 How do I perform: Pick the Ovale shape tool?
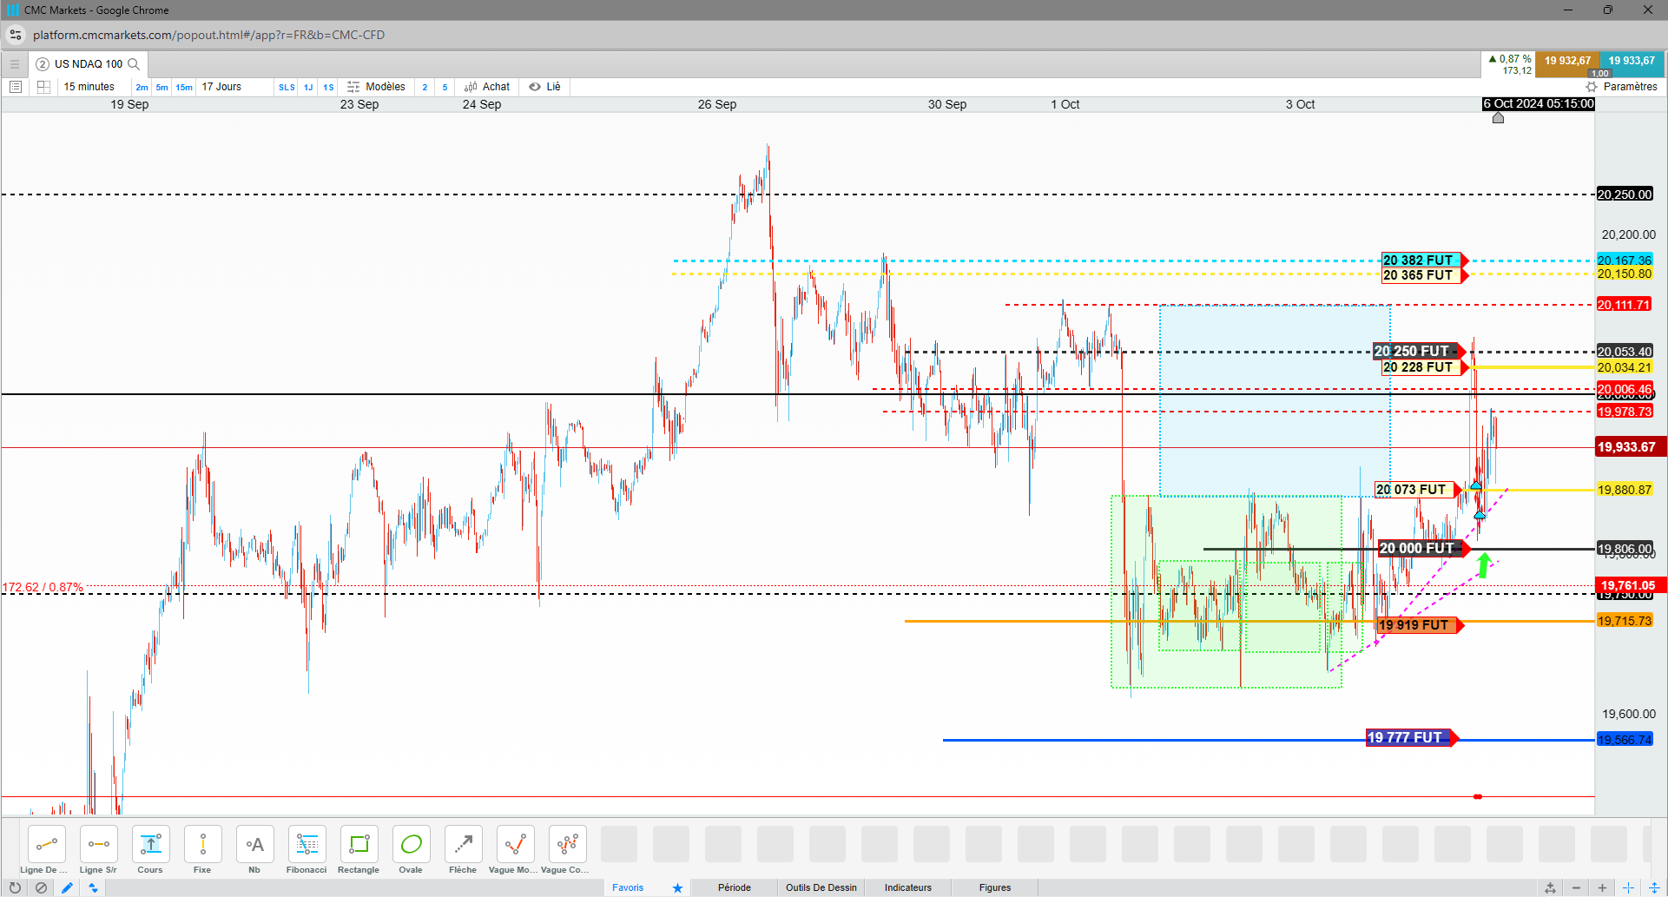pyautogui.click(x=411, y=850)
